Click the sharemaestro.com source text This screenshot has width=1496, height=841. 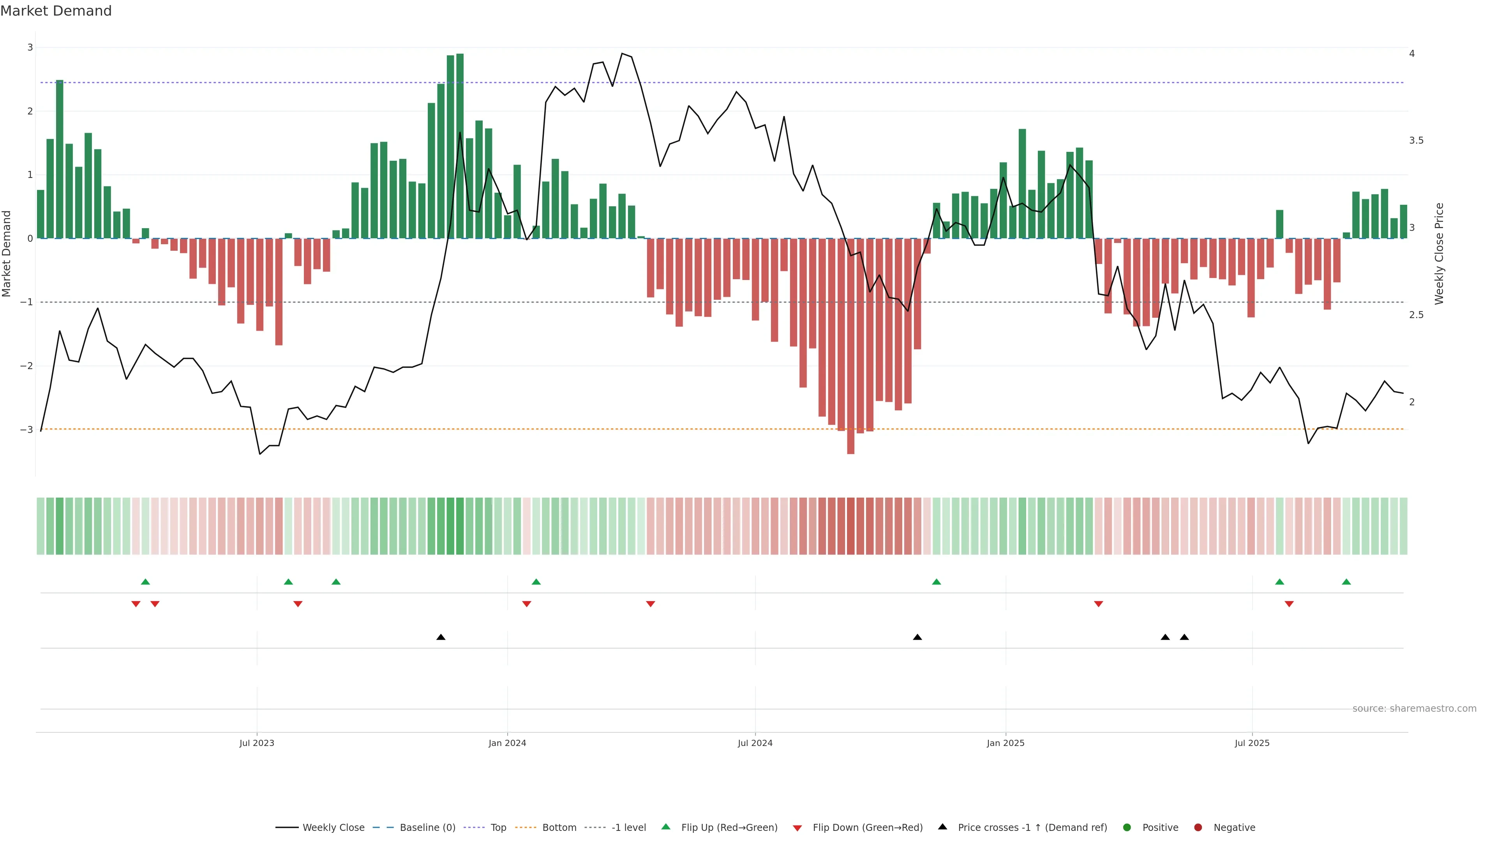(1414, 709)
